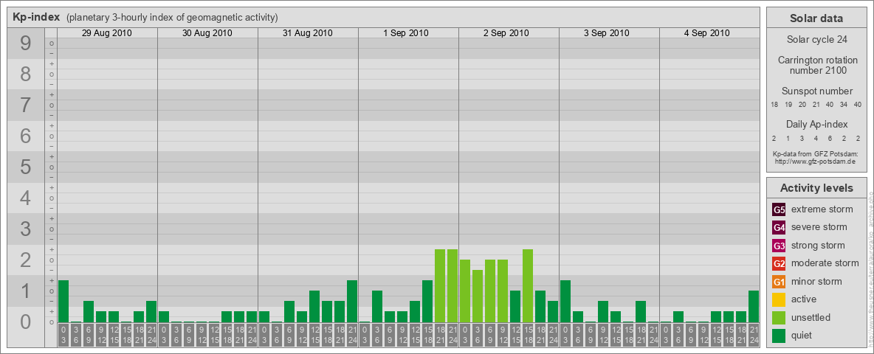This screenshot has width=874, height=354.
Task: Click the 2 Sep 12-15 quiet bar
Action: click(x=515, y=306)
